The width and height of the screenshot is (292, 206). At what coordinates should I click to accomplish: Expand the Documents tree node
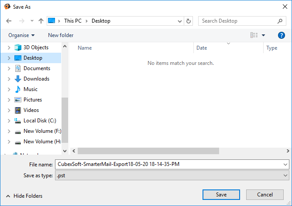point(9,68)
